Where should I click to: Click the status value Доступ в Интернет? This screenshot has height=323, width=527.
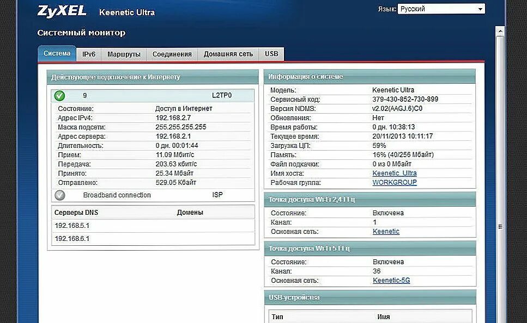(x=184, y=108)
